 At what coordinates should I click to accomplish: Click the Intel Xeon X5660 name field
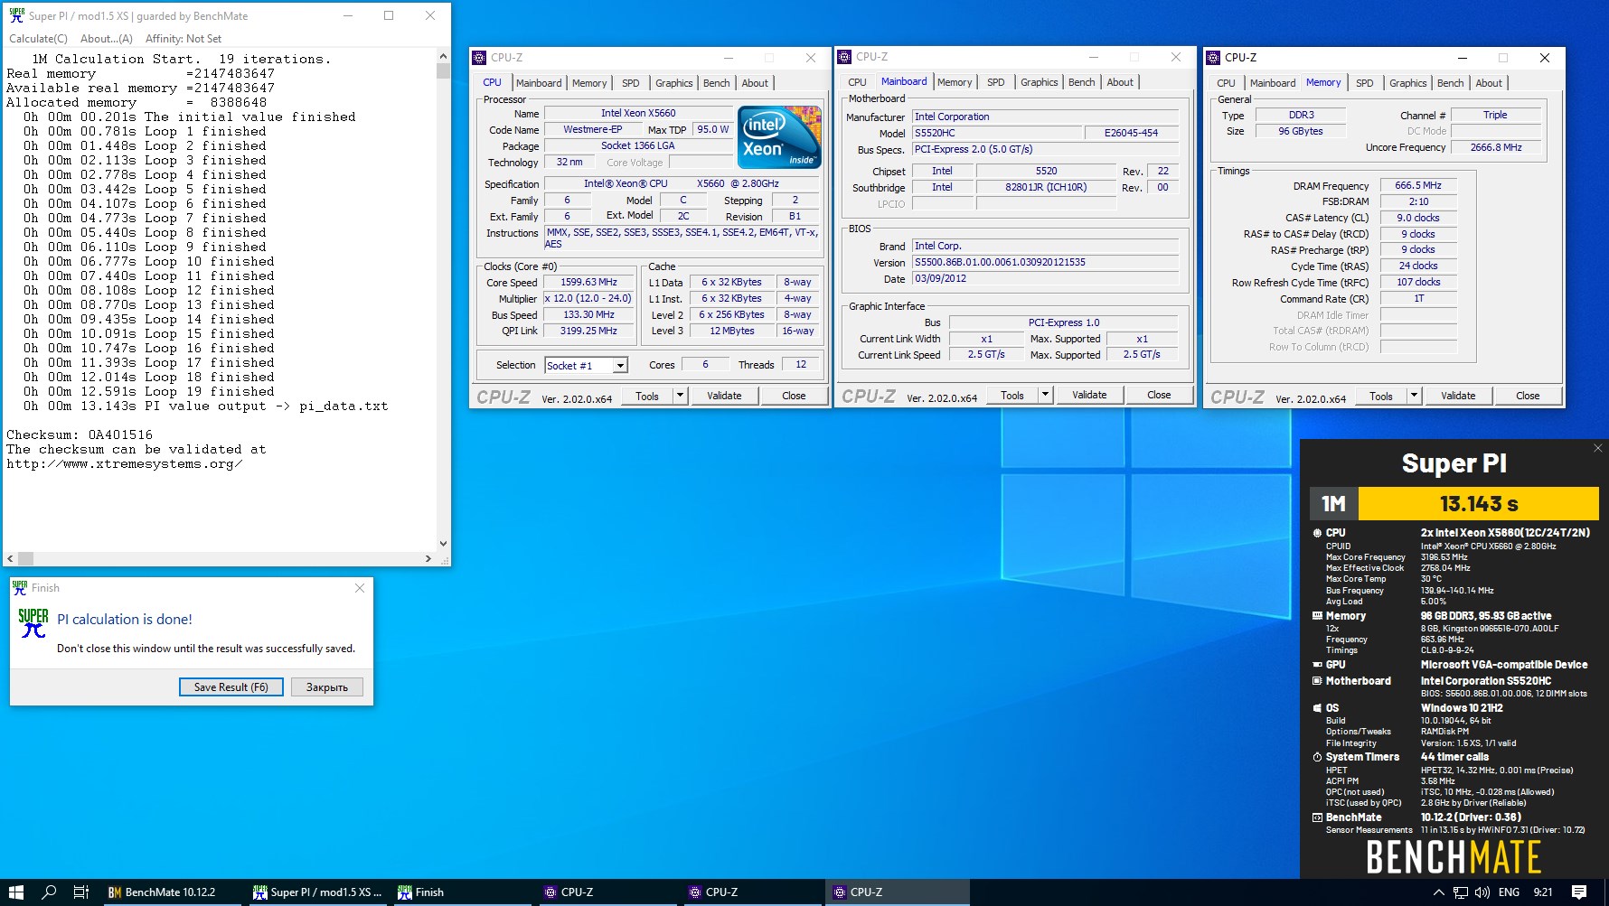click(638, 113)
